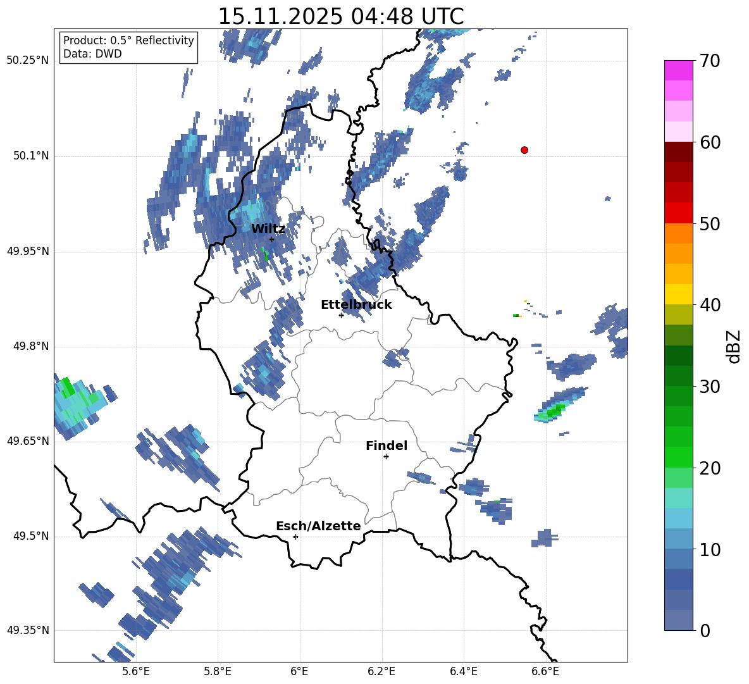Click the red radar site dot

[524, 150]
